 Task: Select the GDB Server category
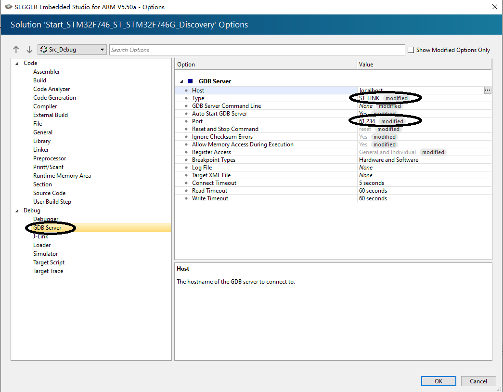coord(47,228)
